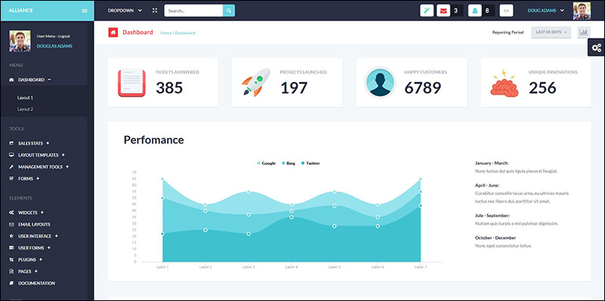
Task: Click the User Interface star icon
Action: pos(11,236)
